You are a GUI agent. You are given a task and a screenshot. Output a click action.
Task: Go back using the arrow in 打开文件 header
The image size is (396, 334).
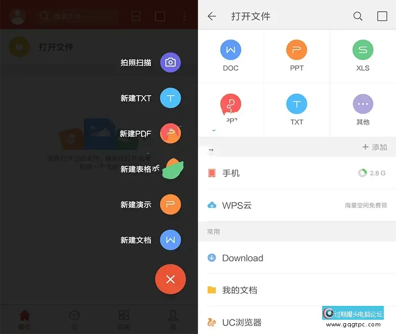click(x=212, y=16)
